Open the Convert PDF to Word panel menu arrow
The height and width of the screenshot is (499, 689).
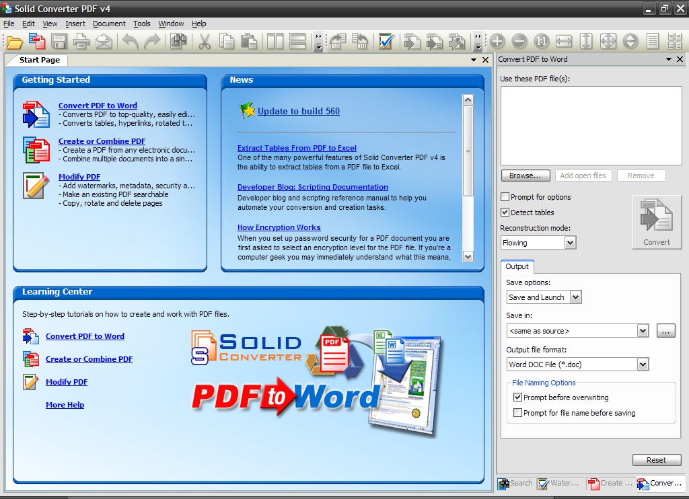coord(669,59)
